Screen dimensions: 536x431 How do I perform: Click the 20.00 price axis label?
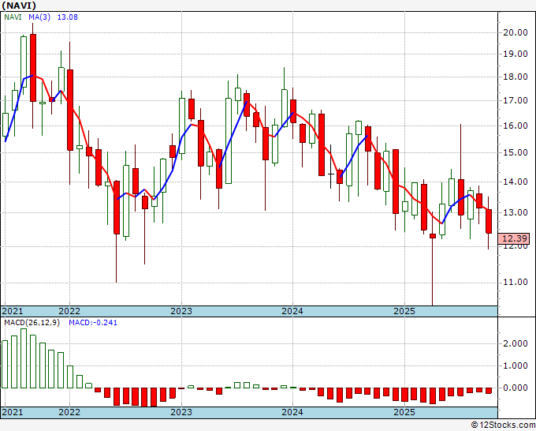pyautogui.click(x=516, y=32)
